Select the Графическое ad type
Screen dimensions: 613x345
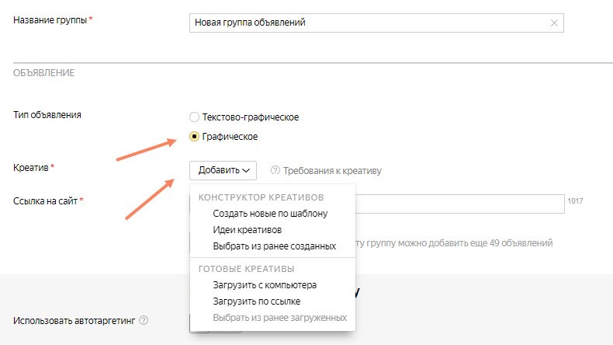click(194, 137)
